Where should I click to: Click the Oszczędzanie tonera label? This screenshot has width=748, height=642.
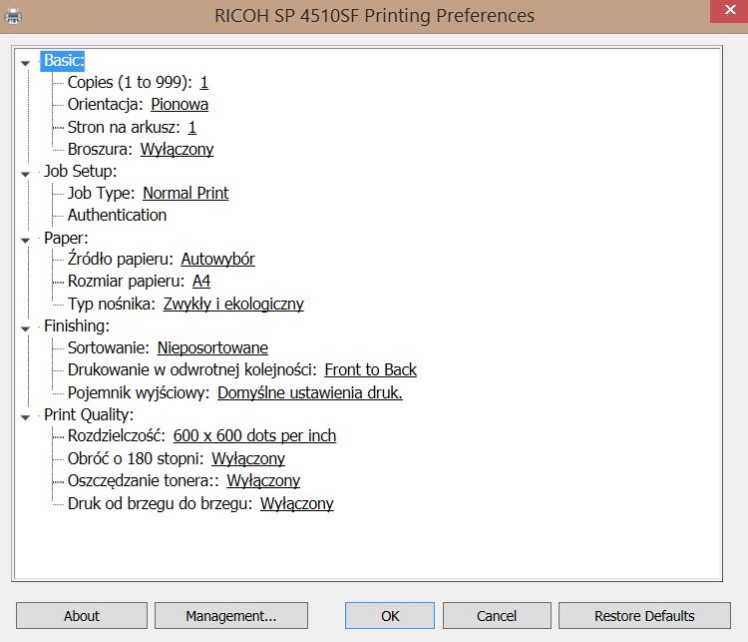(x=143, y=480)
